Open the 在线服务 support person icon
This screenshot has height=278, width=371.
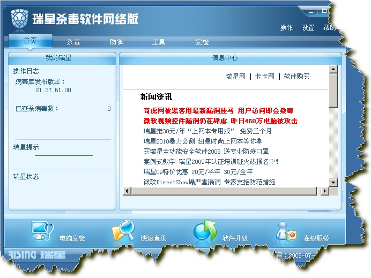click(x=286, y=231)
